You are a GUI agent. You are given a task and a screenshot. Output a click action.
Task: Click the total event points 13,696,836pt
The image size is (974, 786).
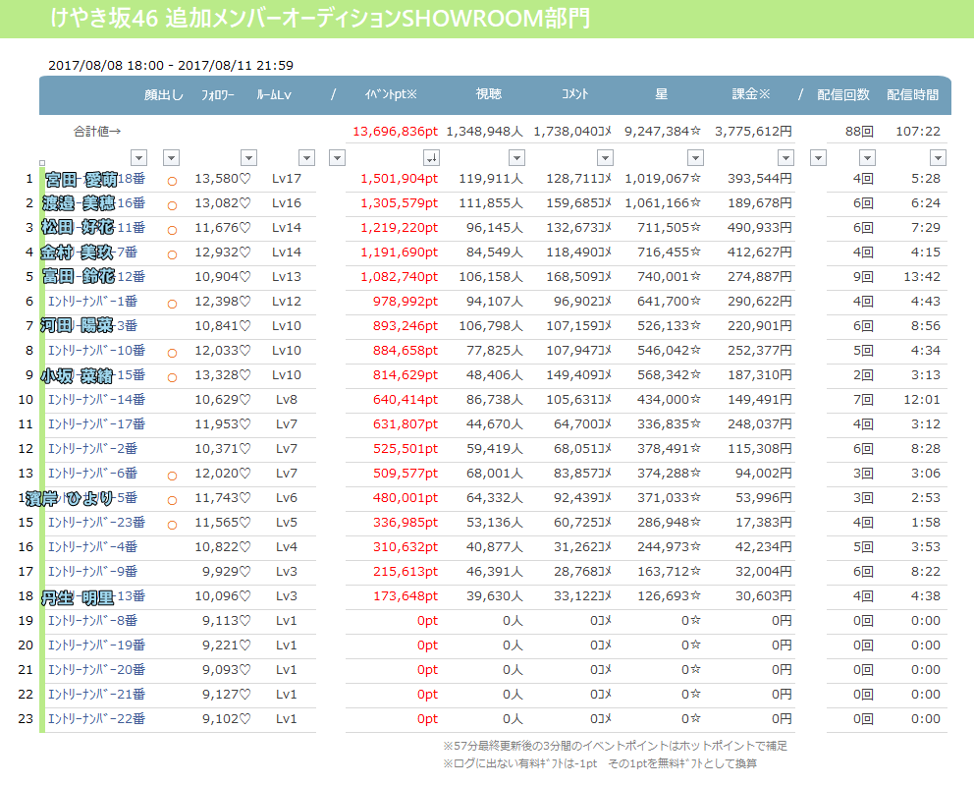click(x=395, y=131)
